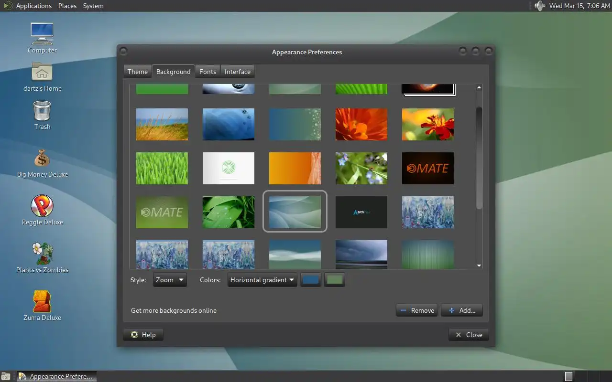Select the highlighted blue-green waves wallpaper
Viewport: 612px width, 382px height.
[x=295, y=212]
